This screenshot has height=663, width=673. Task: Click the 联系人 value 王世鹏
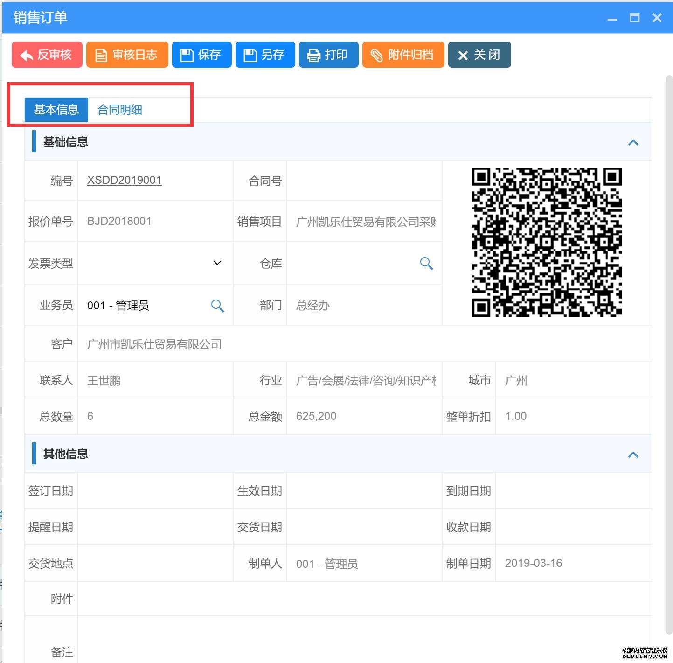coord(104,381)
